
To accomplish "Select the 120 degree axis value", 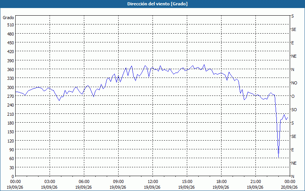I will coord(11,141).
